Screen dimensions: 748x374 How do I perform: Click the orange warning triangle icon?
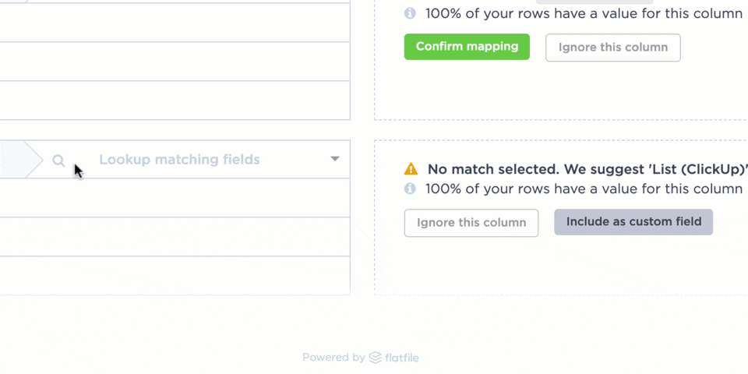pyautogui.click(x=411, y=168)
